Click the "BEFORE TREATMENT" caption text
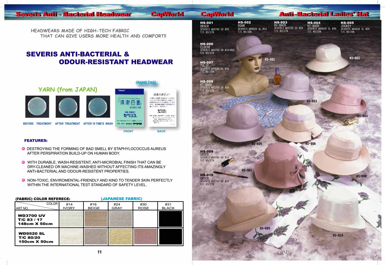This screenshot has height=265, width=385. [x=37, y=124]
